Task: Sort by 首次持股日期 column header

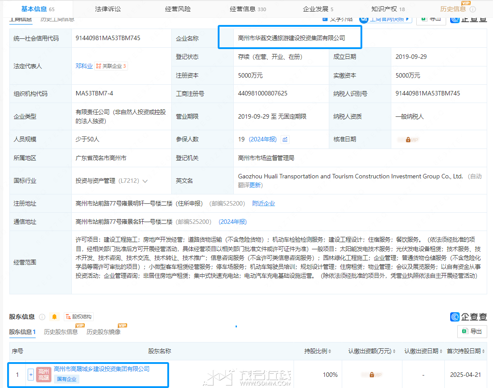Action: (x=465, y=351)
